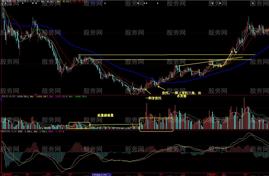Screen dimensions: 269x176
Task: Click the VOL(5,10,20) indicator label
Action: click(8, 96)
